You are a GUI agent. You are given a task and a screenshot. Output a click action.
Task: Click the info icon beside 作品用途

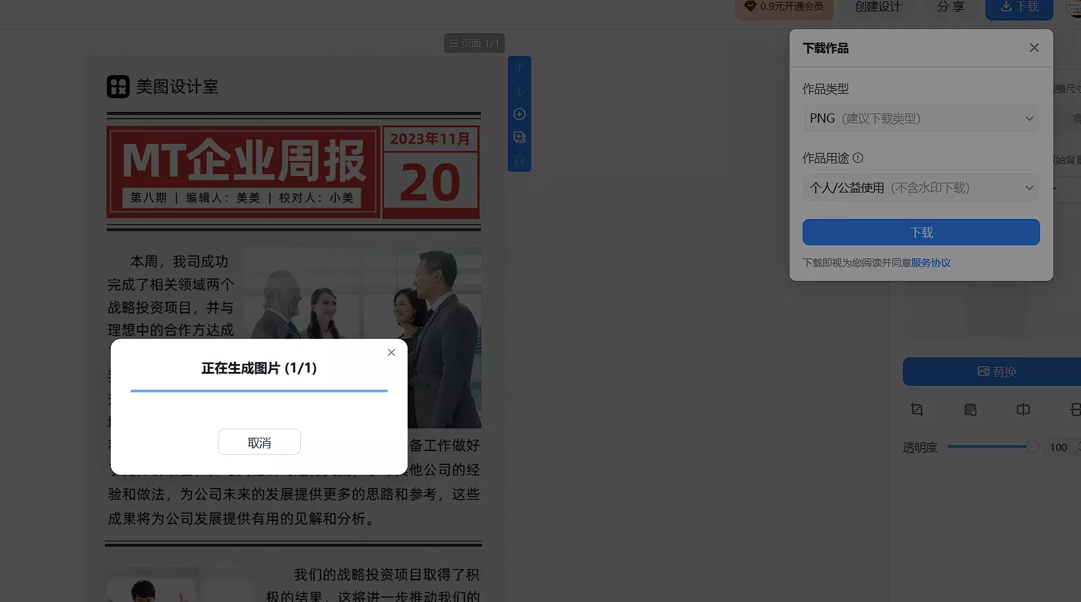pyautogui.click(x=857, y=158)
